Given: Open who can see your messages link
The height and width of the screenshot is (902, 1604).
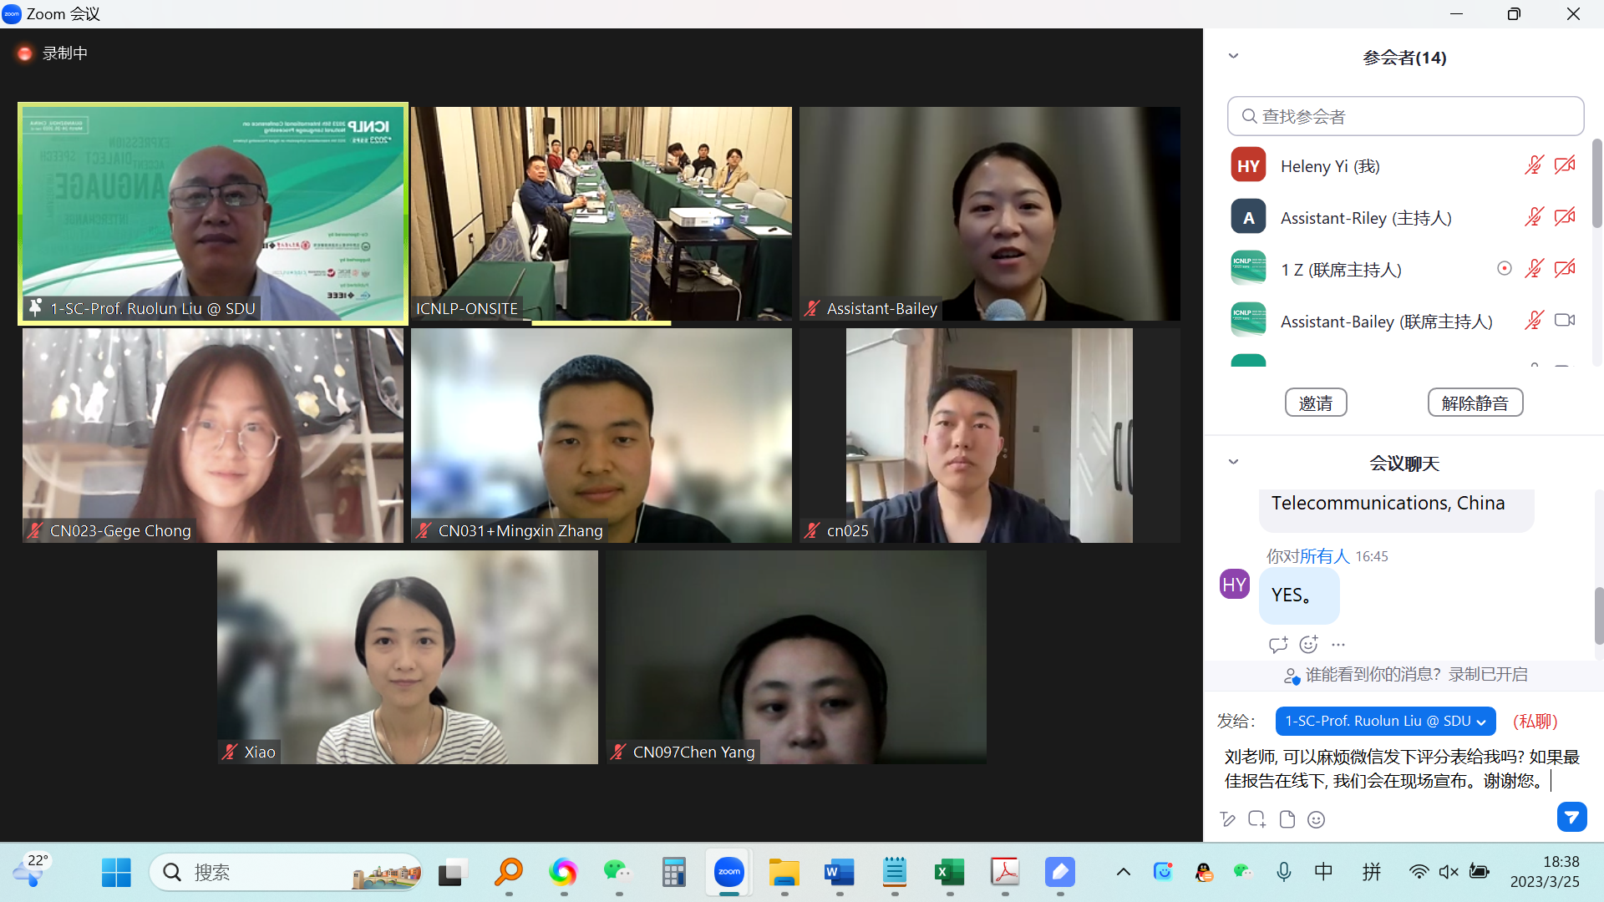Looking at the screenshot, I should [x=1407, y=675].
